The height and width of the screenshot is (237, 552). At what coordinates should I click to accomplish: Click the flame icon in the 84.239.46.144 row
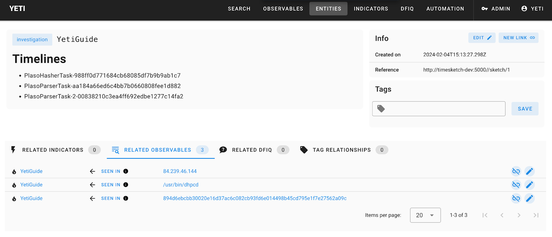coord(14,171)
